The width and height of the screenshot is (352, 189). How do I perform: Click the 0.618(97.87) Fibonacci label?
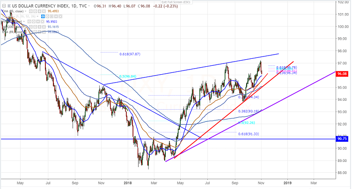tap(130, 54)
